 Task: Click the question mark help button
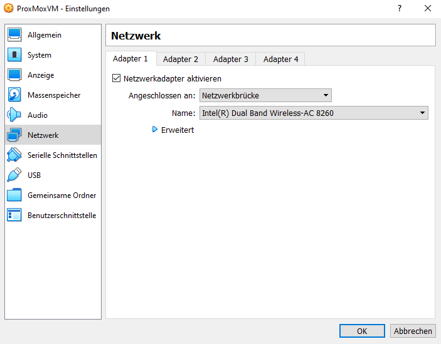coord(400,8)
